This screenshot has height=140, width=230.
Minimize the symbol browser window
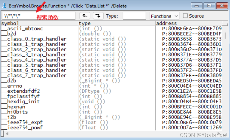pos(198,6)
